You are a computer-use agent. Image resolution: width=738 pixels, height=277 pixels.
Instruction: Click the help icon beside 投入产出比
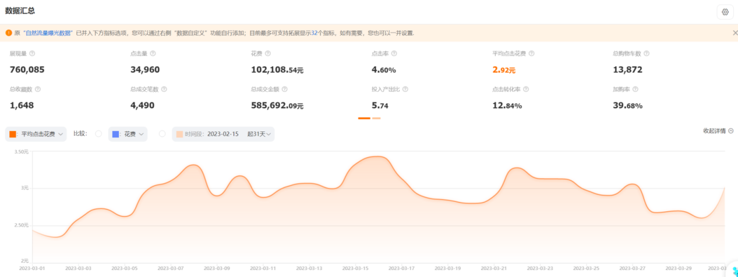coord(405,90)
